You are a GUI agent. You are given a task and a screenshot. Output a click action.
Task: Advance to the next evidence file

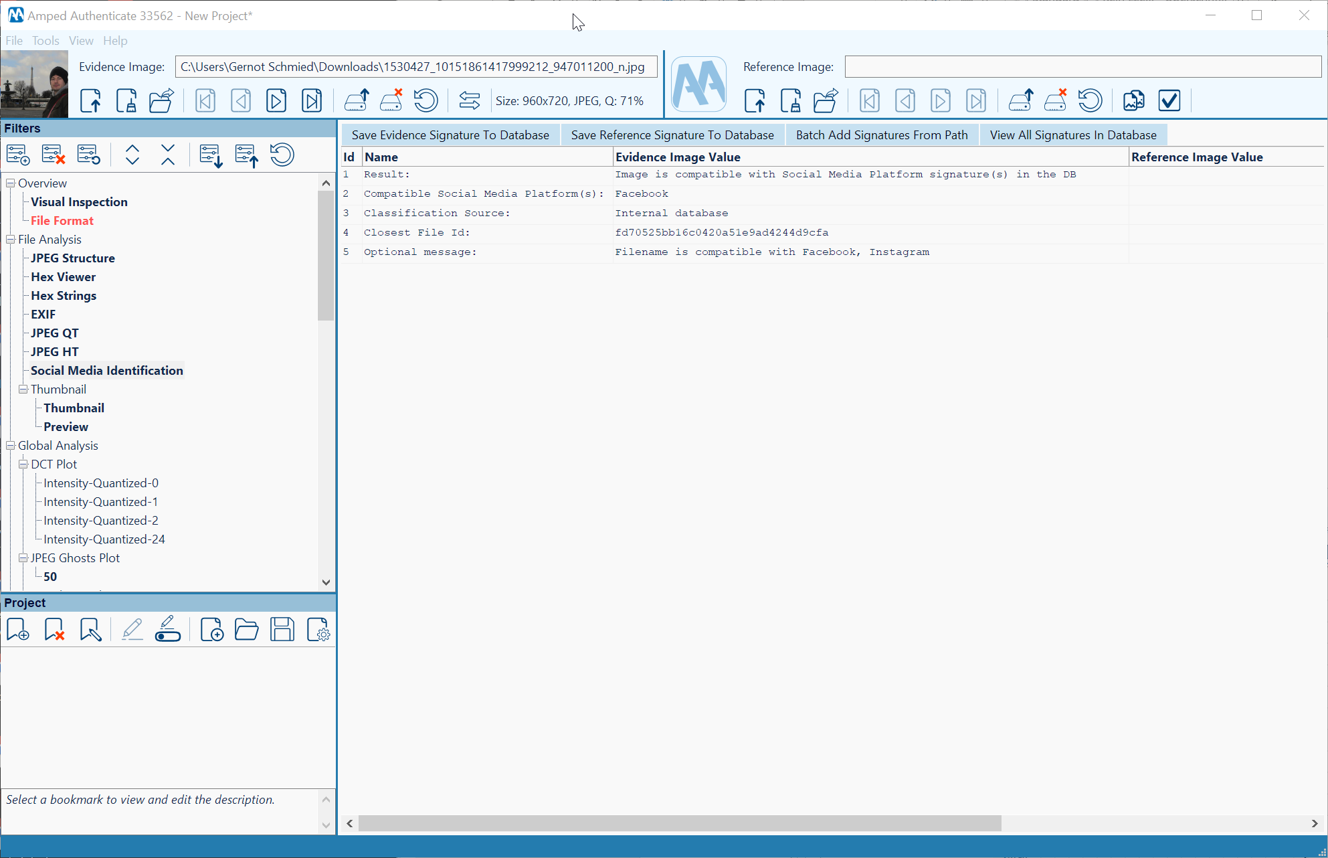(x=276, y=100)
